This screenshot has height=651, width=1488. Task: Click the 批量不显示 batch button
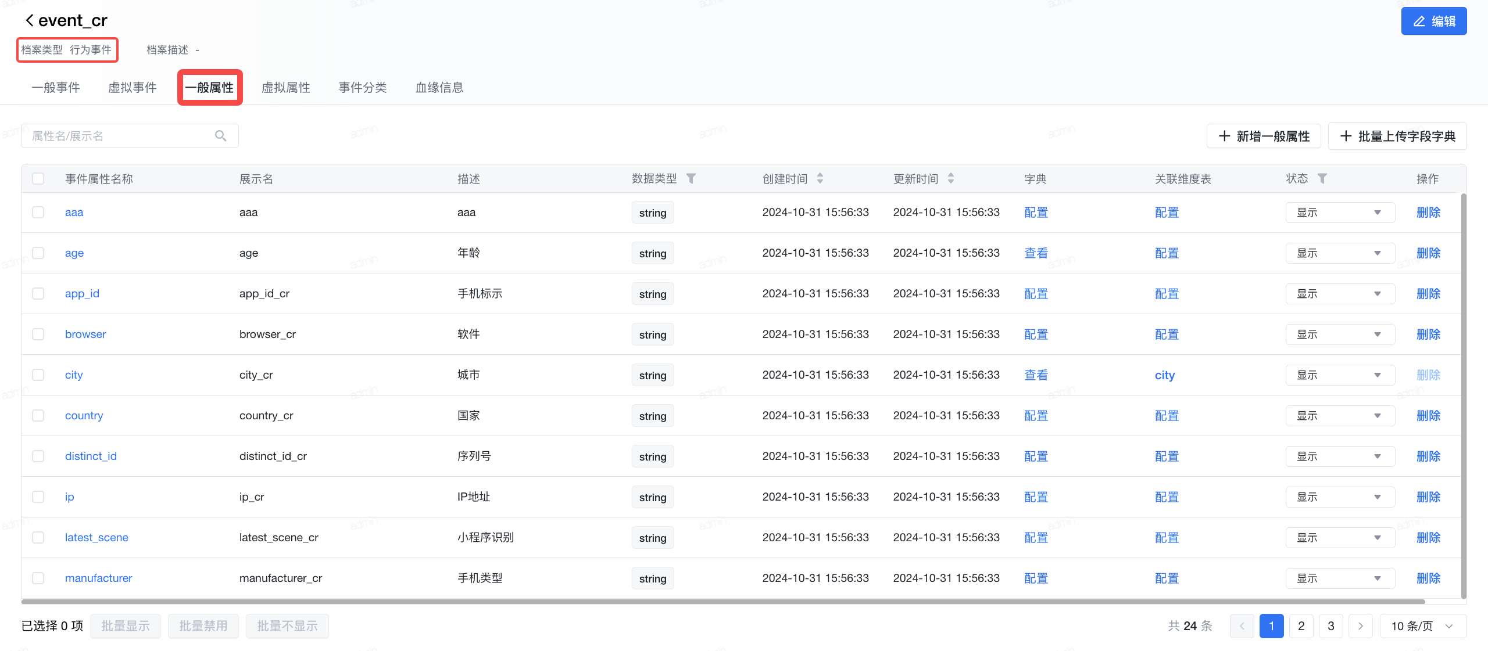click(287, 626)
